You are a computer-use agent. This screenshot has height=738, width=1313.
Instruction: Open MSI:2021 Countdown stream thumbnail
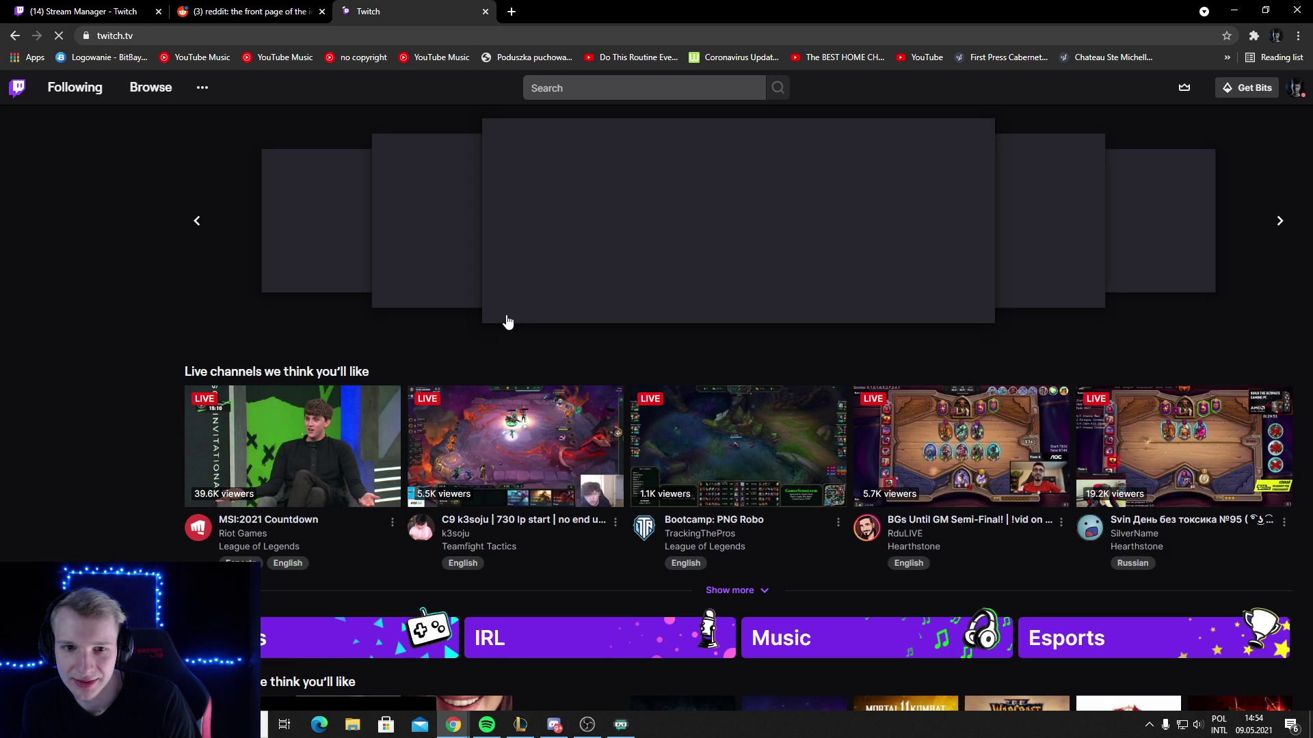point(293,446)
